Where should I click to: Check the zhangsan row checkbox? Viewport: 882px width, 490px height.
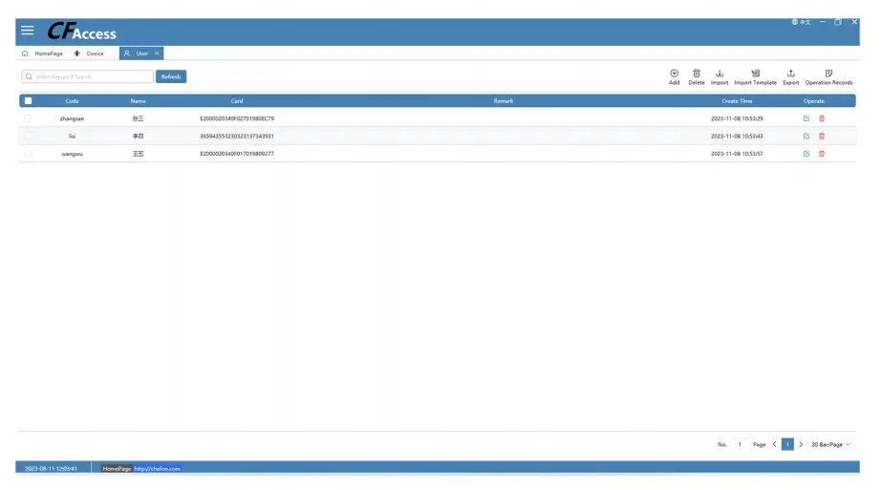pos(28,118)
